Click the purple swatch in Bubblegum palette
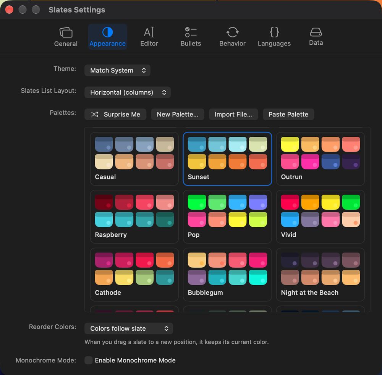This screenshot has height=375, width=382. pyautogui.click(x=197, y=277)
